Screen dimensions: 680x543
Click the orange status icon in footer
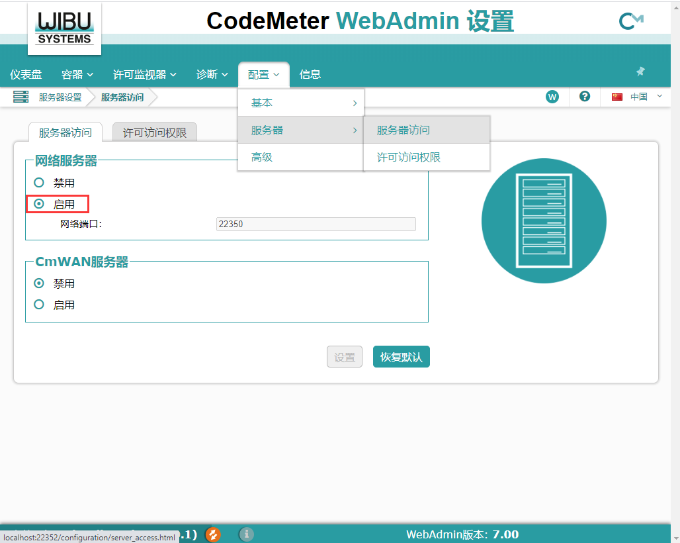(212, 534)
